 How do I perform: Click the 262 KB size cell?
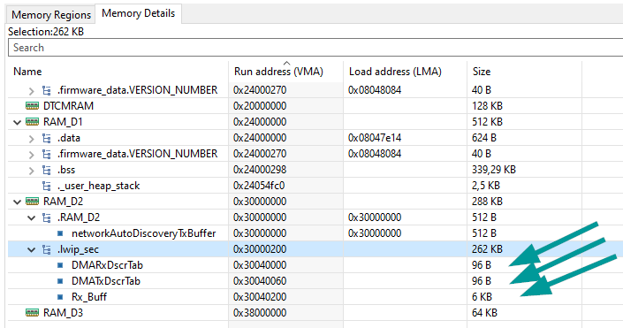(x=487, y=249)
